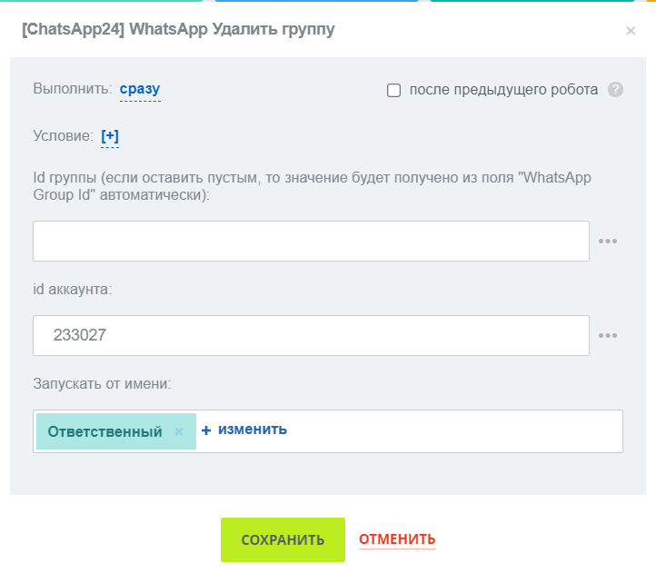Expand the condition with the [+] link
656x583 pixels.
[110, 136]
